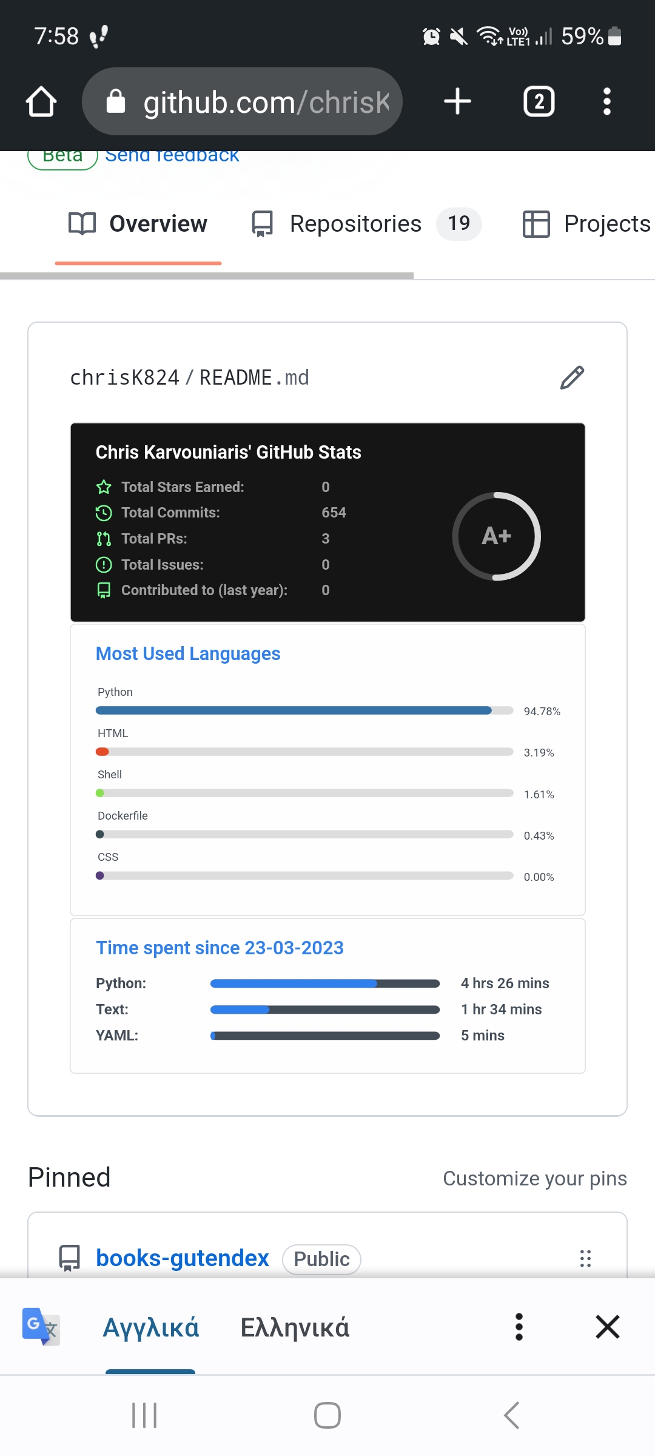This screenshot has width=655, height=1456.
Task: Open the padlock icon in the address bar
Action: pyautogui.click(x=115, y=101)
